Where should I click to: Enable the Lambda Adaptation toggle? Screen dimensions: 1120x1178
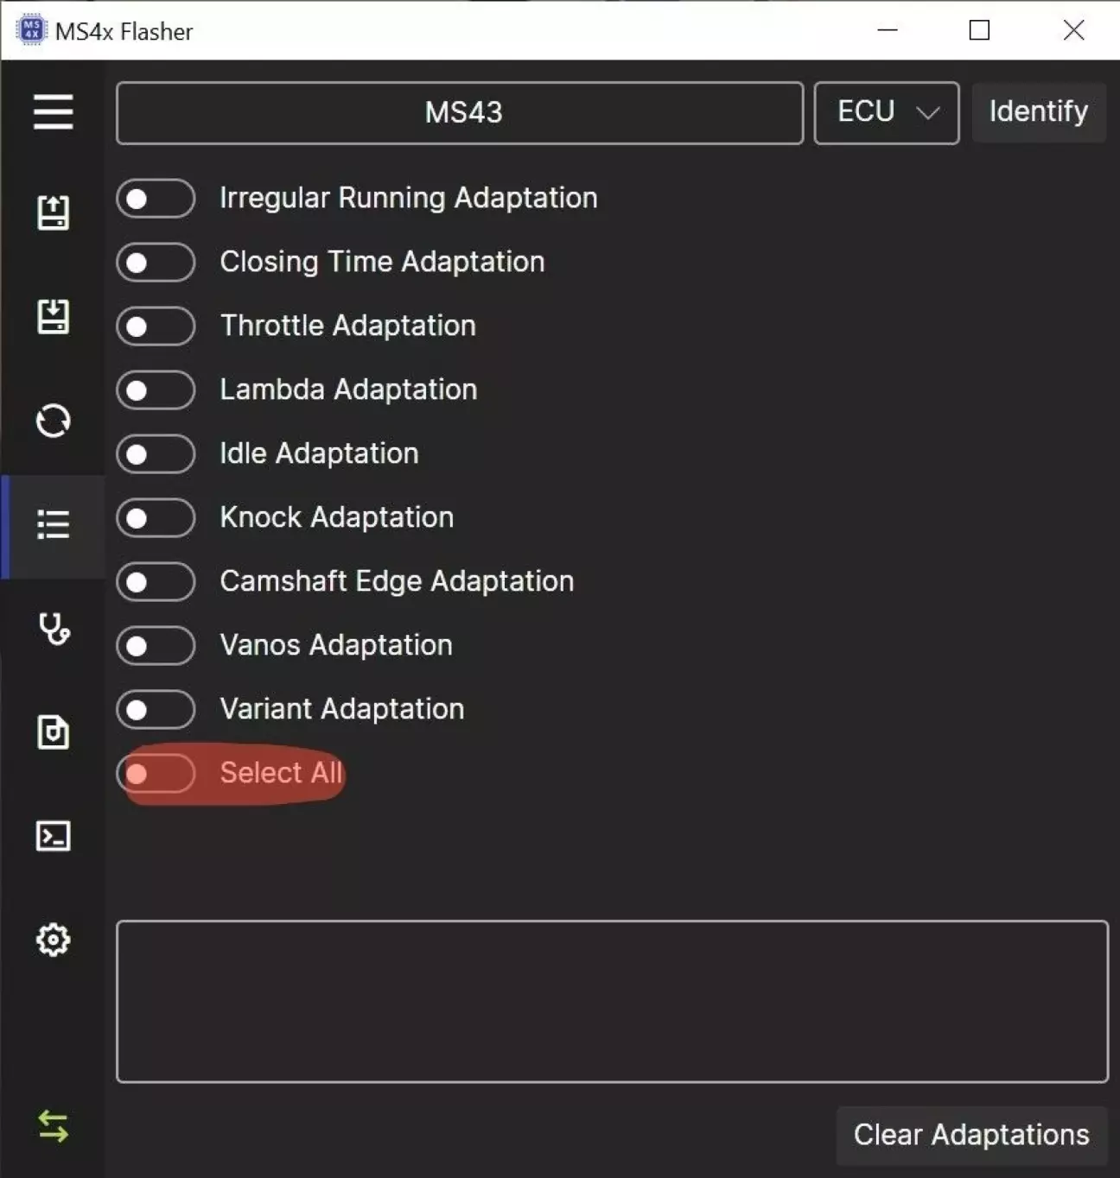pos(156,390)
